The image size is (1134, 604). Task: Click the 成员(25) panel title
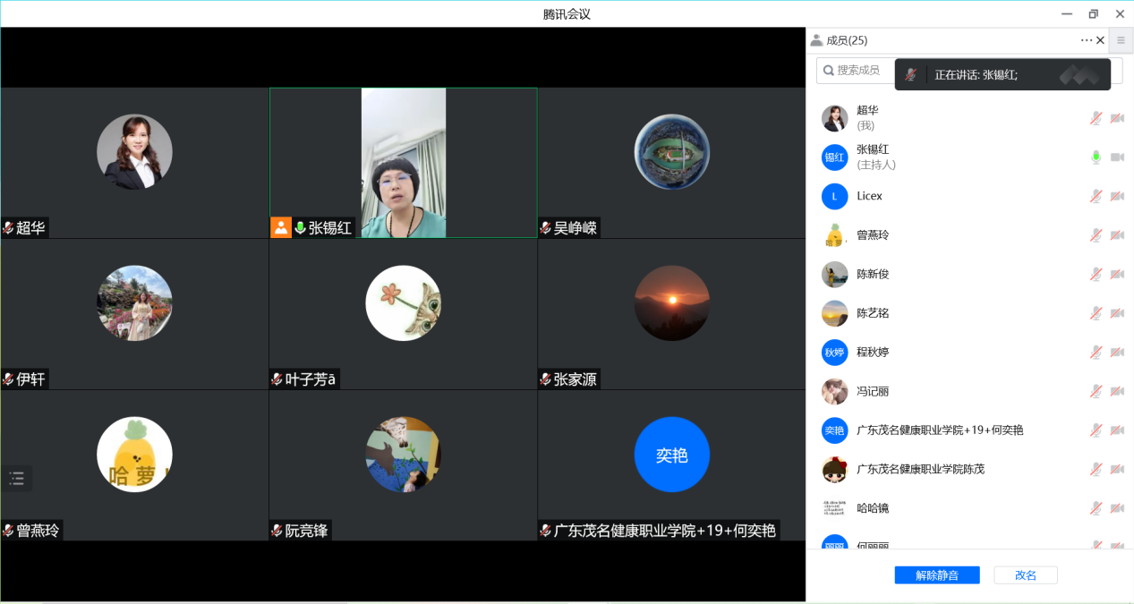pos(847,40)
